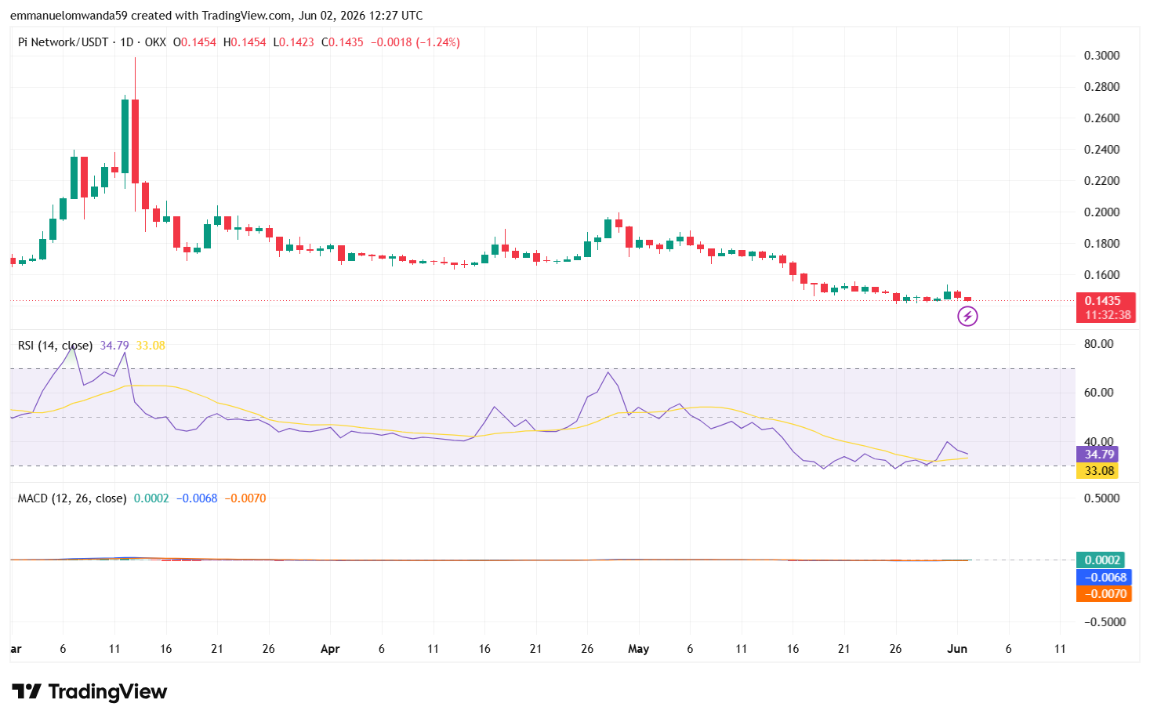Click the RSI (14, close) indicator label
Screen dimensions: 1150x721
pos(55,346)
